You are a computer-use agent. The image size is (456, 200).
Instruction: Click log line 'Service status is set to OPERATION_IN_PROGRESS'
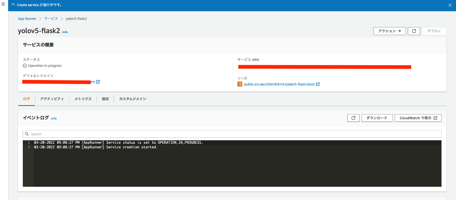click(x=119, y=142)
